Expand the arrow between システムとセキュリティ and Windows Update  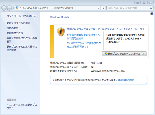point(51,8)
